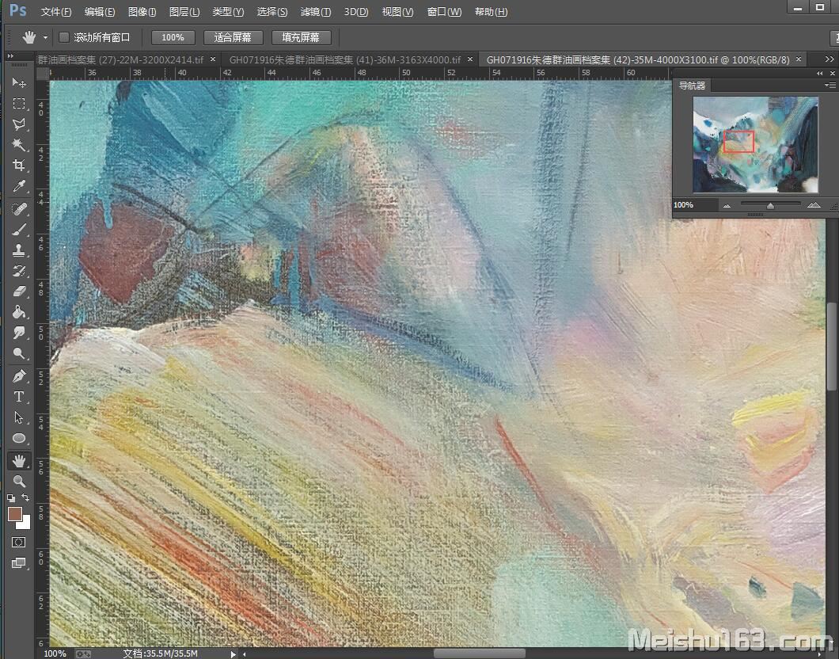
Task: Zoom out using navigator small mountains icon
Action: coord(727,206)
